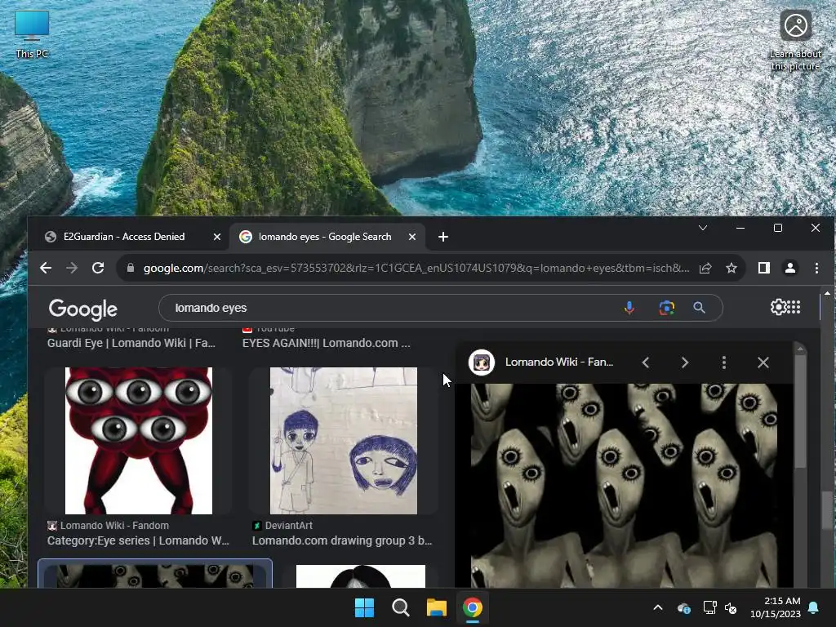Reload the Google search page

(x=98, y=268)
